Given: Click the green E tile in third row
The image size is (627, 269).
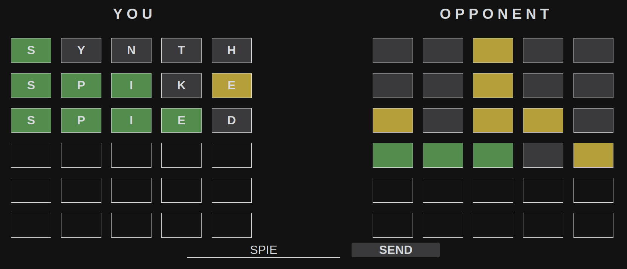Looking at the screenshot, I should click(x=181, y=120).
